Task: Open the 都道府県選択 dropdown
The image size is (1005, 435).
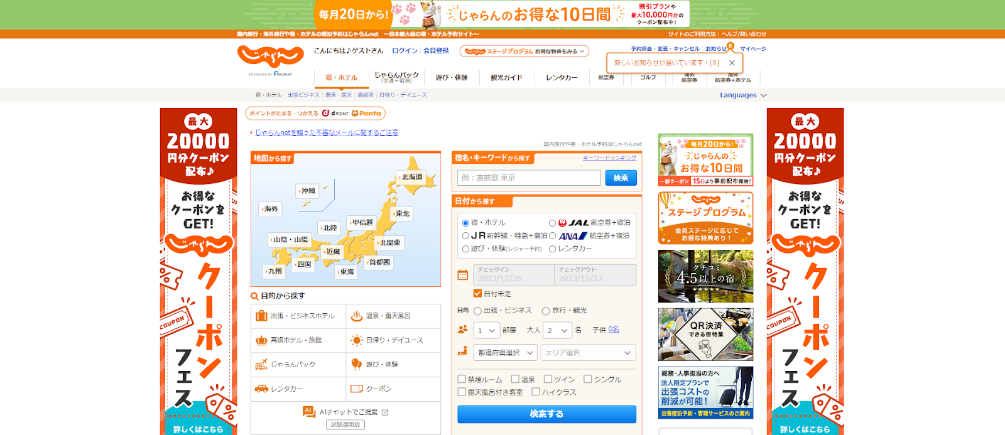Action: coord(505,353)
